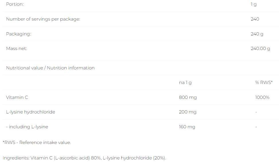Viewport: 279px width, 162px height.
Task: Click the 800 mg Vitamin C amount
Action: 188,97
